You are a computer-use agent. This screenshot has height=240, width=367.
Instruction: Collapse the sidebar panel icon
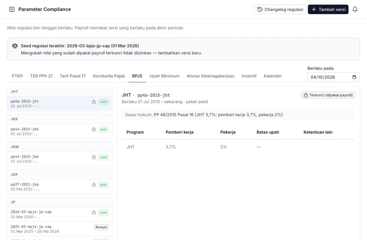tap(12, 9)
